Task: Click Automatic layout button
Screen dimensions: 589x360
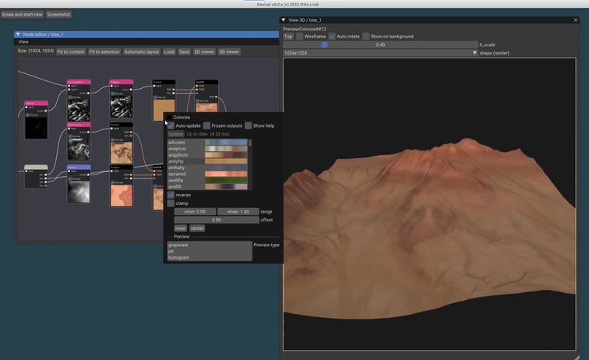Action: [141, 51]
